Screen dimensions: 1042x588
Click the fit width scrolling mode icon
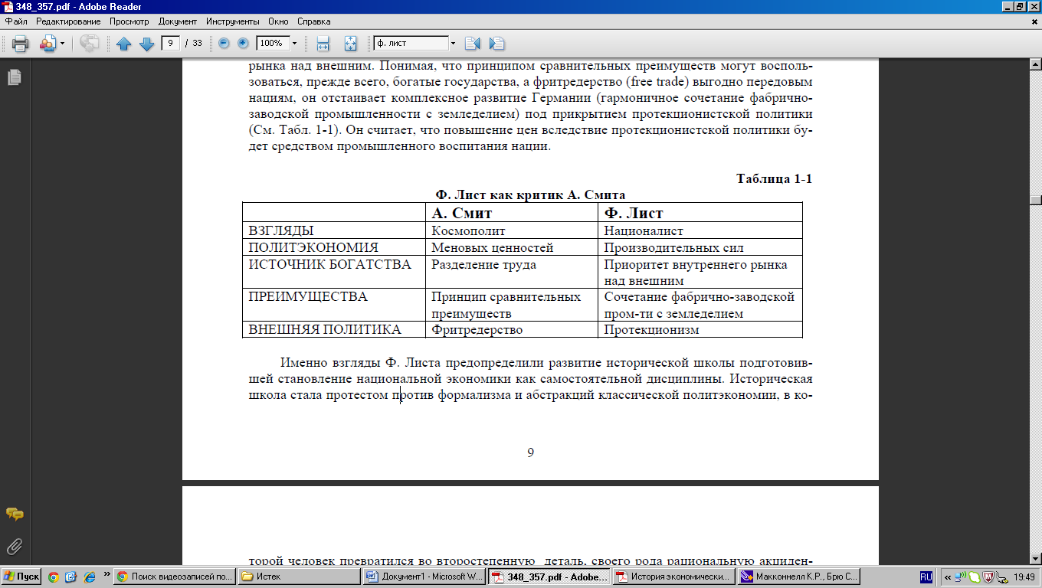click(x=323, y=44)
